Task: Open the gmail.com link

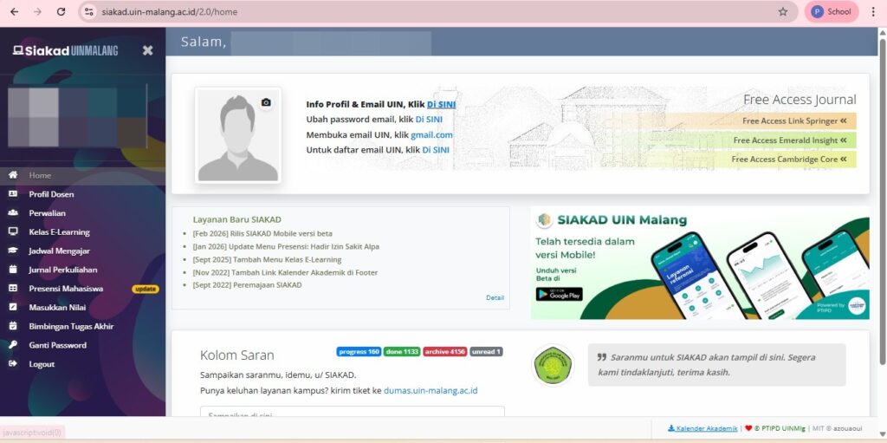Action: coord(431,135)
